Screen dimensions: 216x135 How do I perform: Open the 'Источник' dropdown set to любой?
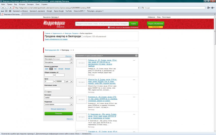[x=59, y=97]
